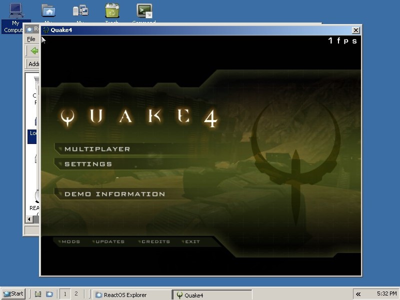Open File menu in ReactOS Explorer
The width and height of the screenshot is (400, 300).
[31, 39]
